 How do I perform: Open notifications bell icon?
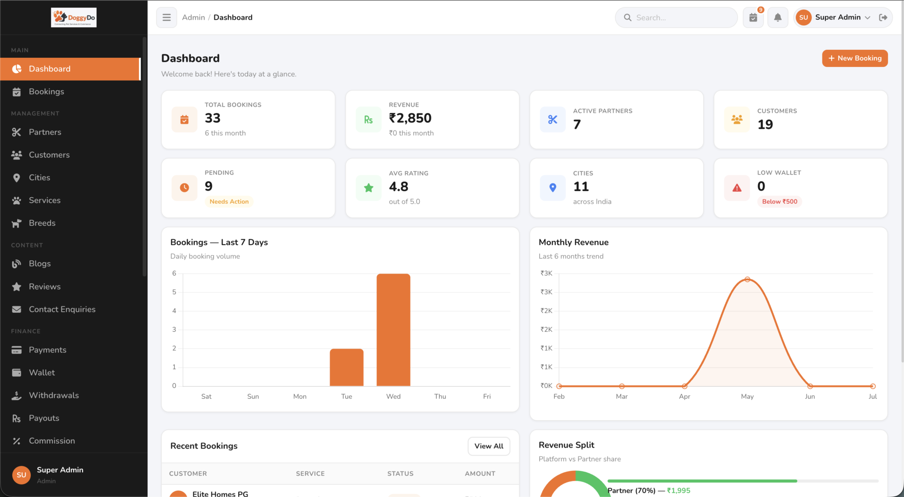tap(778, 18)
